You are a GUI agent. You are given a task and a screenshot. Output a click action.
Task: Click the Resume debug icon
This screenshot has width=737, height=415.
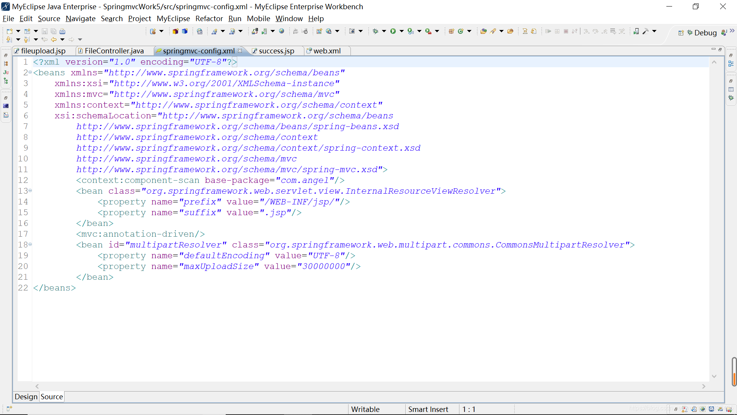pos(548,31)
